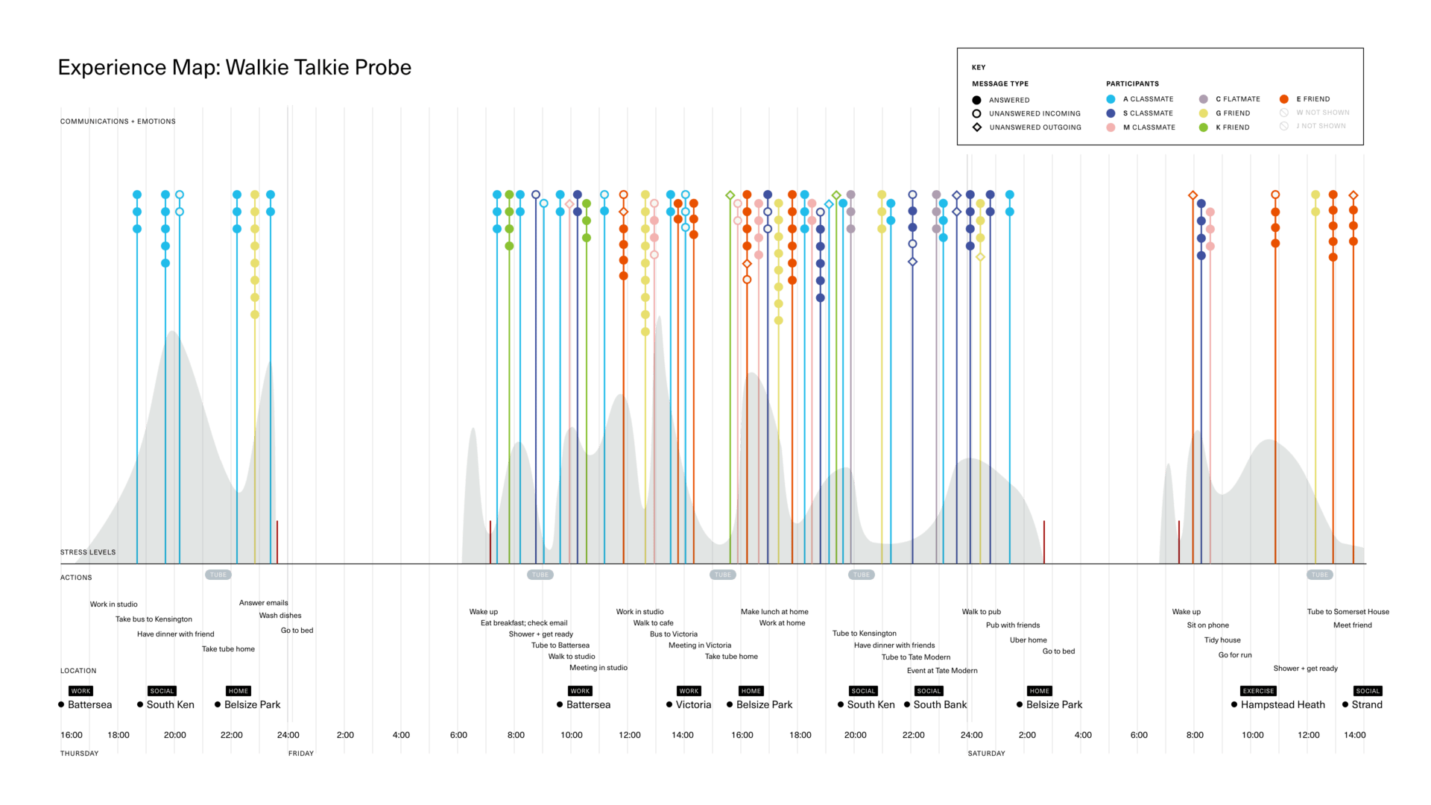Image resolution: width=1431 pixels, height=805 pixels.
Task: Select the E Friend orange swatch
Action: 1283,99
